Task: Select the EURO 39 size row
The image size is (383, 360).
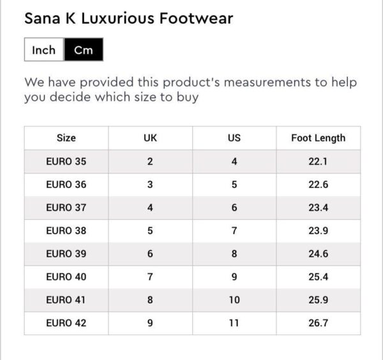Action: tap(66, 254)
